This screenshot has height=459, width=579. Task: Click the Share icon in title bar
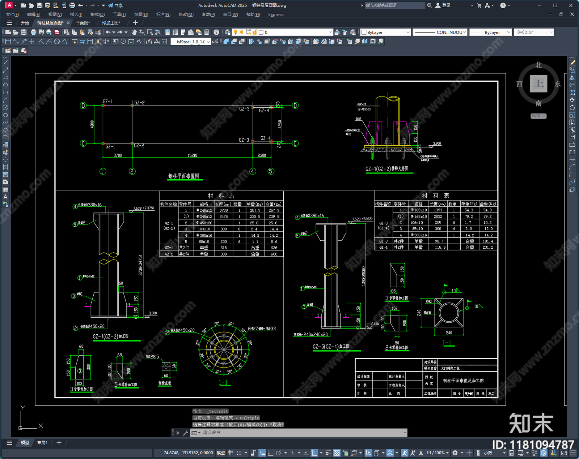coord(115,5)
